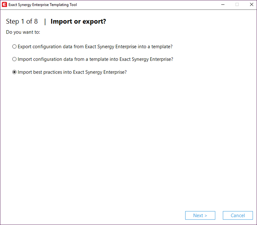The height and width of the screenshot is (225, 257).
Task: Click the Next > button
Action: [x=200, y=215]
